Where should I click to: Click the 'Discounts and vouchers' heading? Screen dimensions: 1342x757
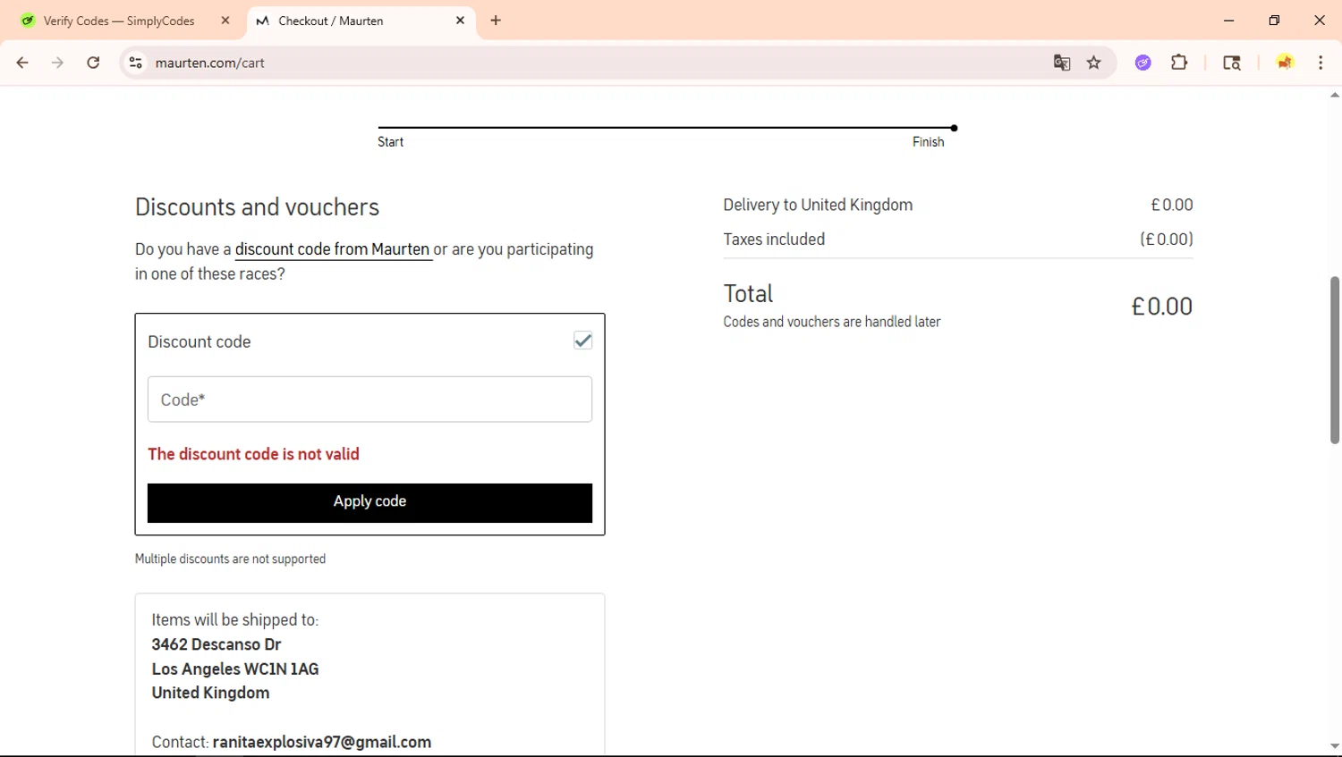coord(257,207)
